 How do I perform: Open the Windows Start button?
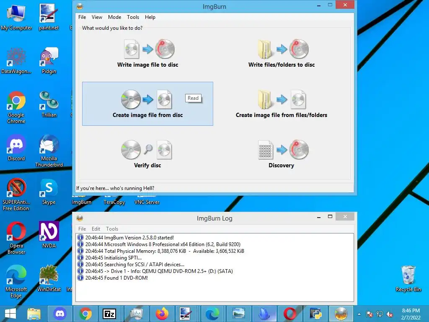pos(10,314)
